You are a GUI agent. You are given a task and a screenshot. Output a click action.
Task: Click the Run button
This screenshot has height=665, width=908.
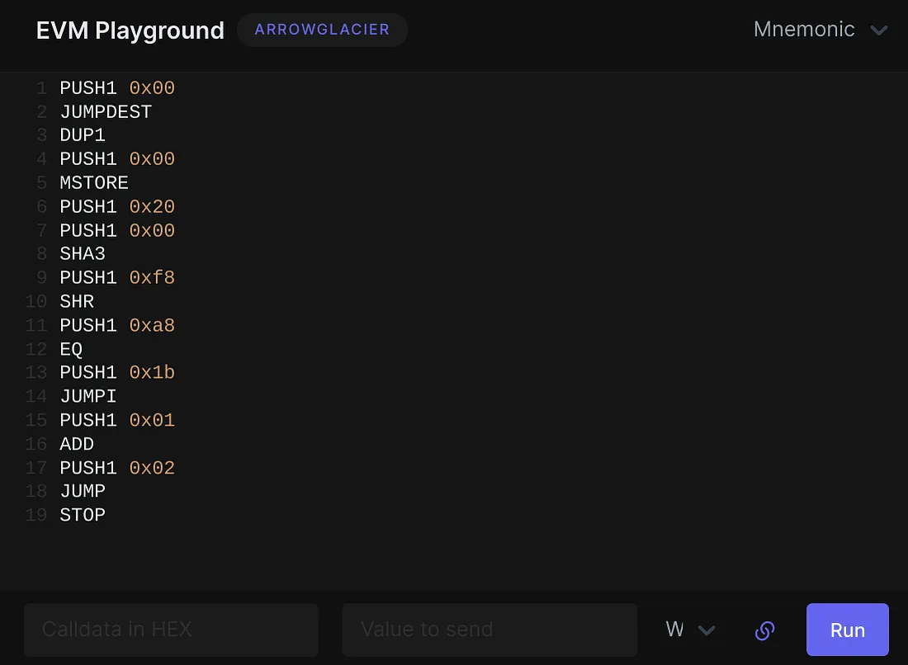pos(847,630)
